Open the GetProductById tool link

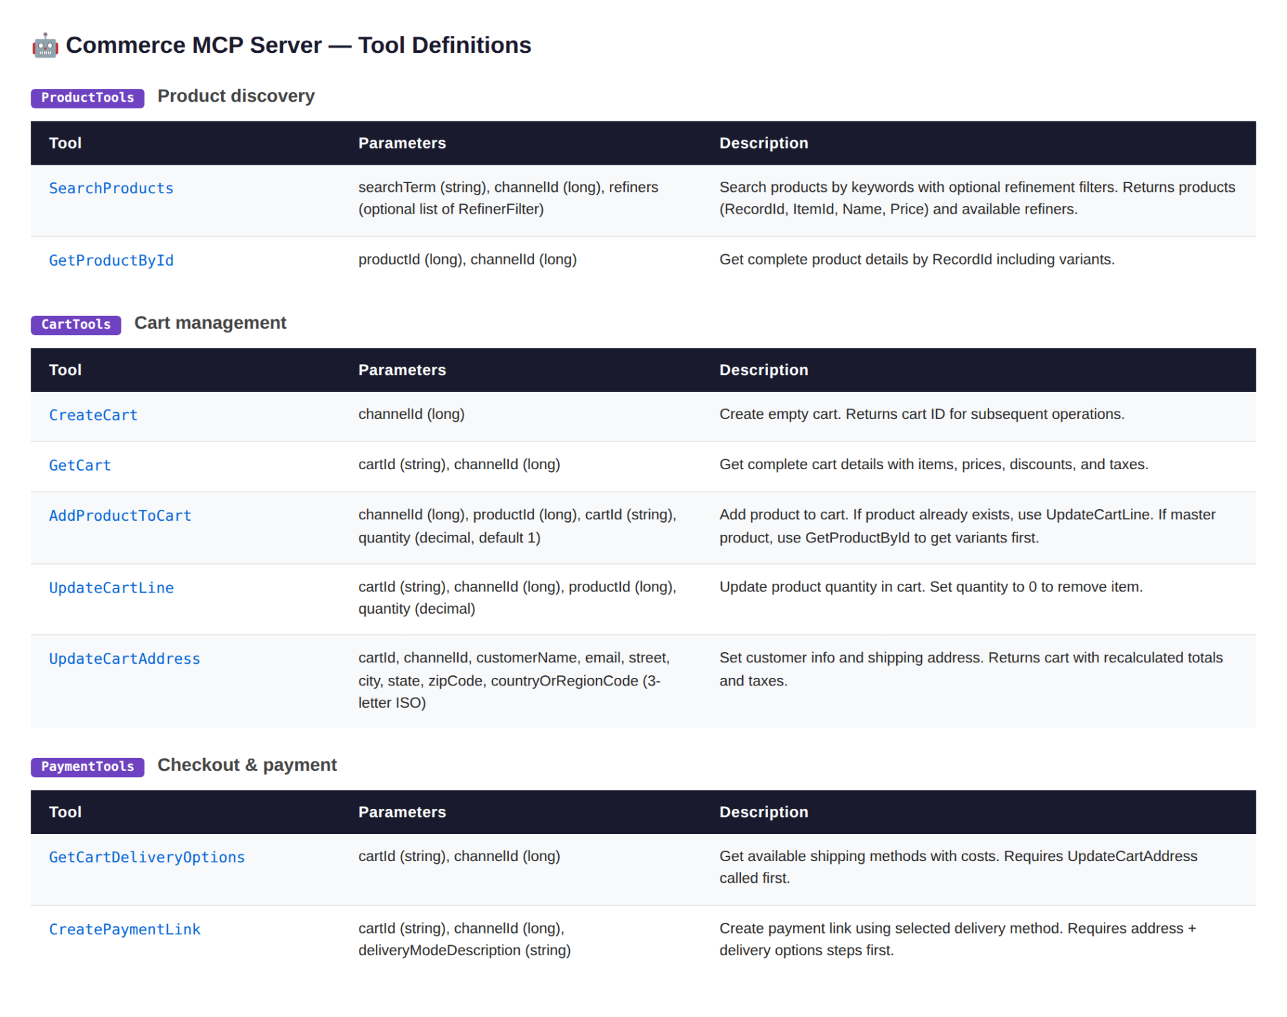(x=111, y=260)
